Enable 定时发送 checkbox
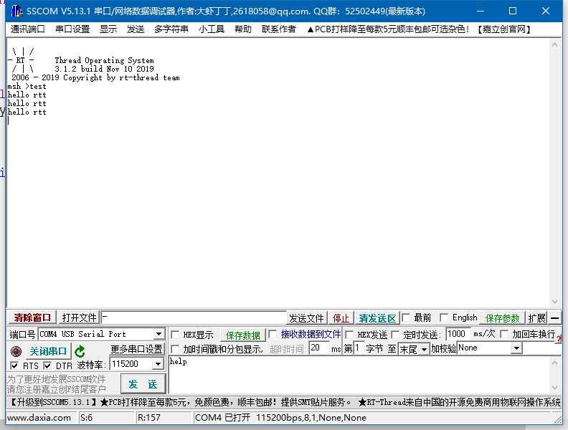568x430 pixels. pos(395,335)
